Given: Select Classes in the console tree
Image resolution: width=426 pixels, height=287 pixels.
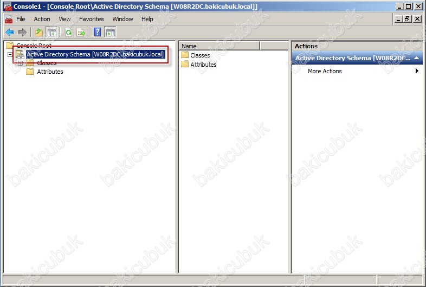Looking at the screenshot, I should click(x=47, y=63).
